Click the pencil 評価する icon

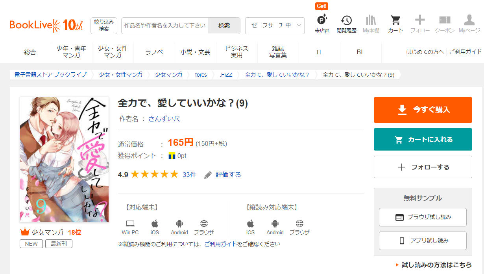tap(208, 175)
